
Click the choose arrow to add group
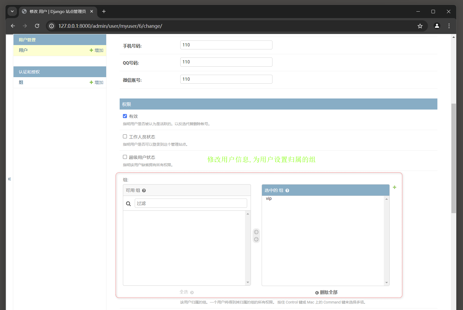point(256,232)
